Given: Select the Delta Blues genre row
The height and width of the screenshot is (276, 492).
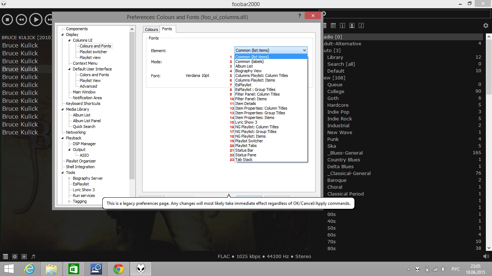Looking at the screenshot, I should (x=402, y=166).
